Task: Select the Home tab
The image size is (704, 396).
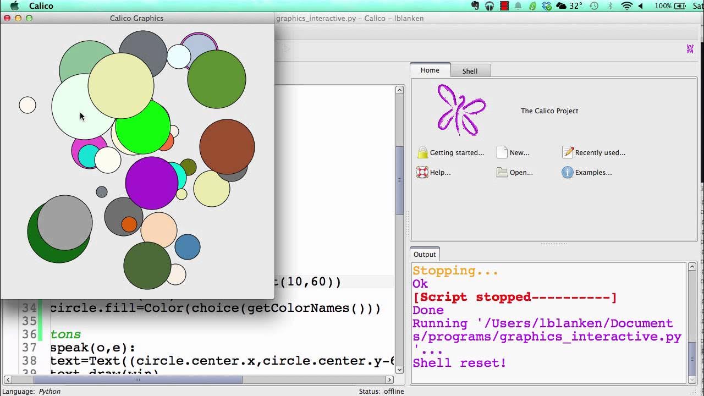Action: [x=430, y=70]
